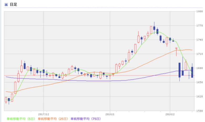
Task: Click the 単純移動平均(25日) orange legend label
Action: tap(53, 119)
